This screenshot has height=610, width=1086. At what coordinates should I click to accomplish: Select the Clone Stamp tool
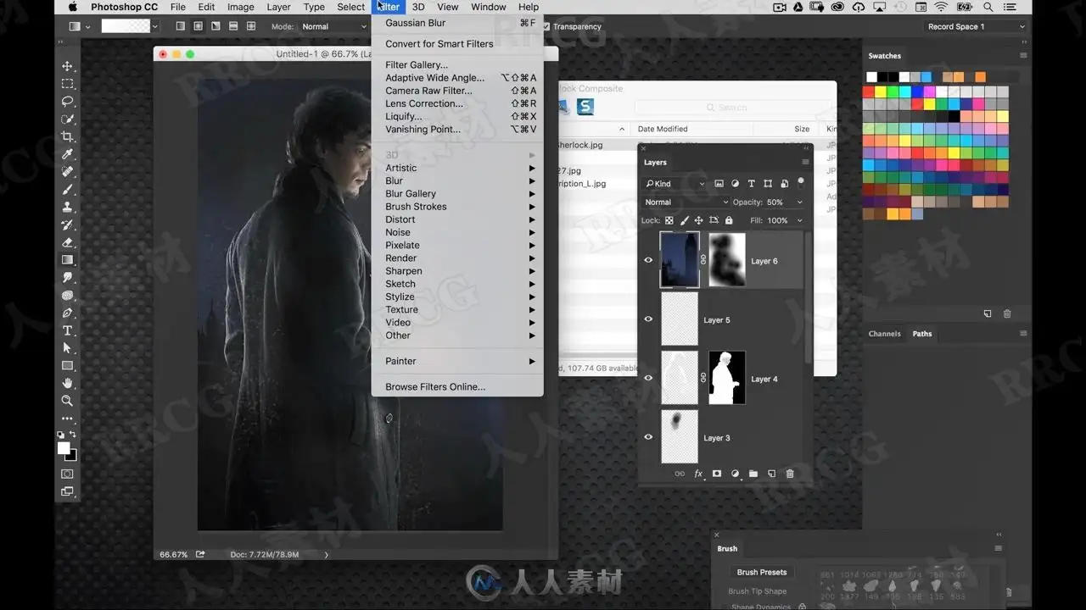point(67,208)
